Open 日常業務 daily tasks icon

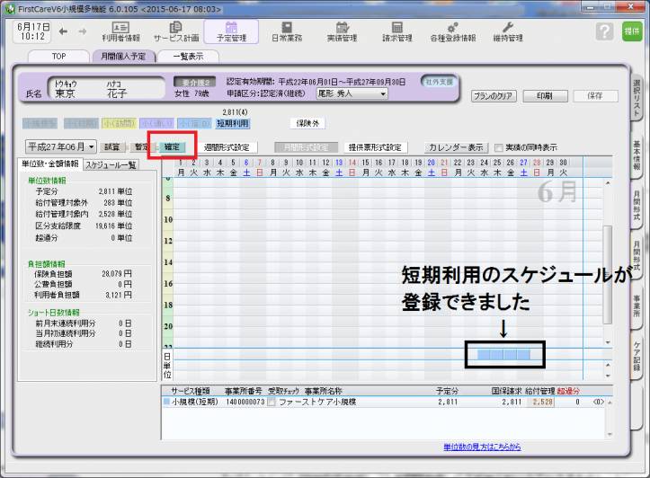(288, 32)
